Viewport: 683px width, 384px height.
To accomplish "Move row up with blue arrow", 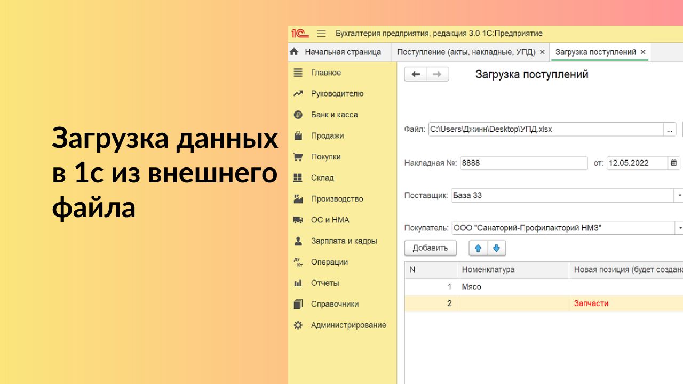I will (478, 249).
